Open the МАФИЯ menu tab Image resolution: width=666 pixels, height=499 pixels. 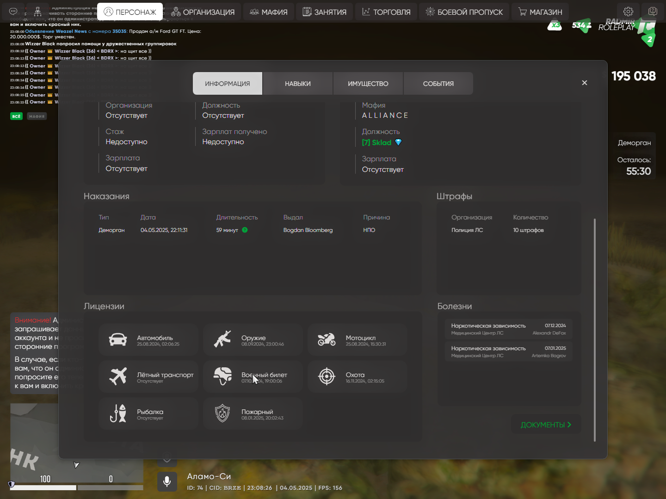point(269,12)
